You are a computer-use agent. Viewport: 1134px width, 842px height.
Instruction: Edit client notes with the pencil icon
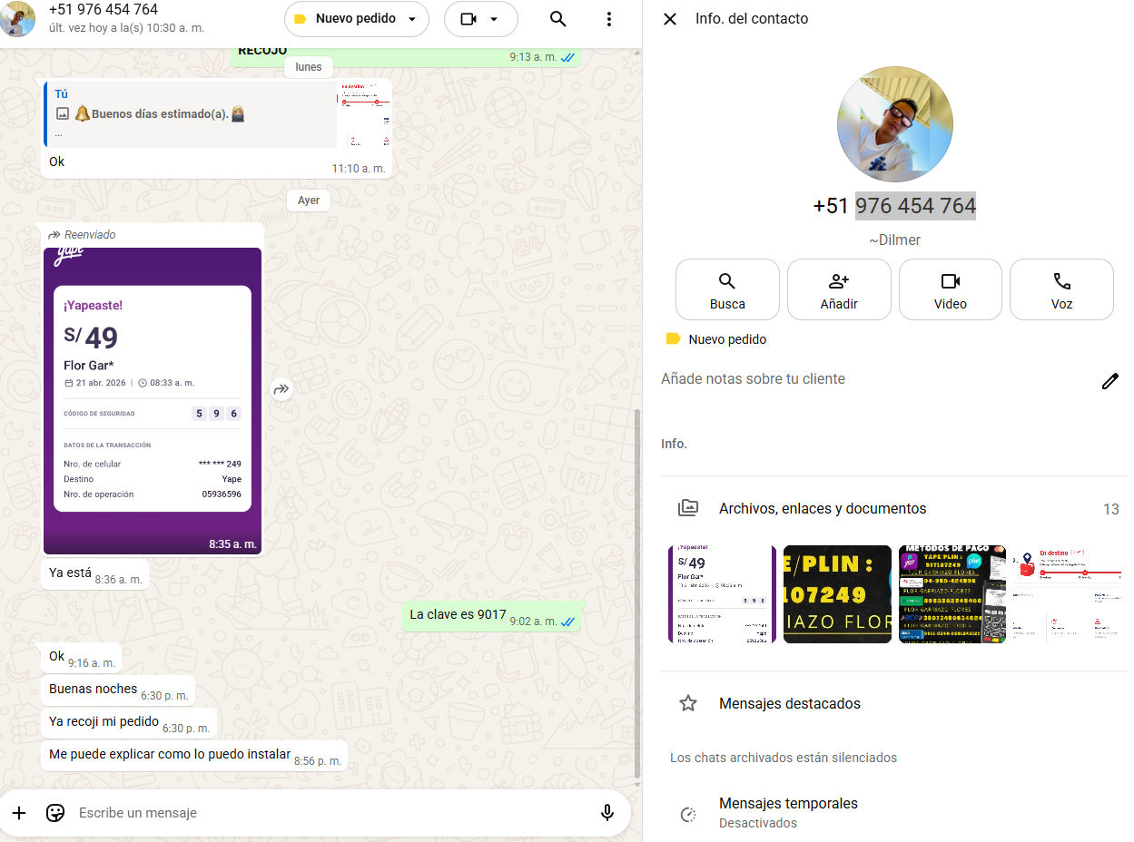(1109, 381)
